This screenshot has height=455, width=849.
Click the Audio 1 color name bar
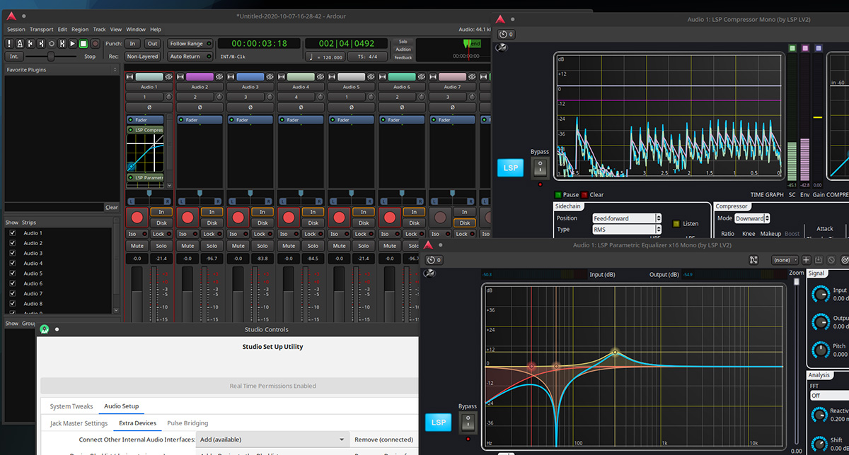pos(149,76)
